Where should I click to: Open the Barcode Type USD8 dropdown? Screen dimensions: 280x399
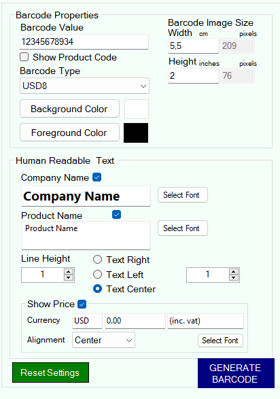(x=84, y=86)
